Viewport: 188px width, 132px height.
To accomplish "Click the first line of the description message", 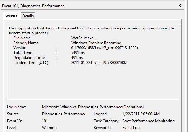I will coord(92,28).
